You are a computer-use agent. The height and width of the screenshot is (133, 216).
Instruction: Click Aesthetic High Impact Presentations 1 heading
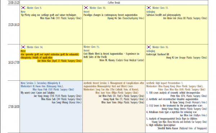(165, 83)
